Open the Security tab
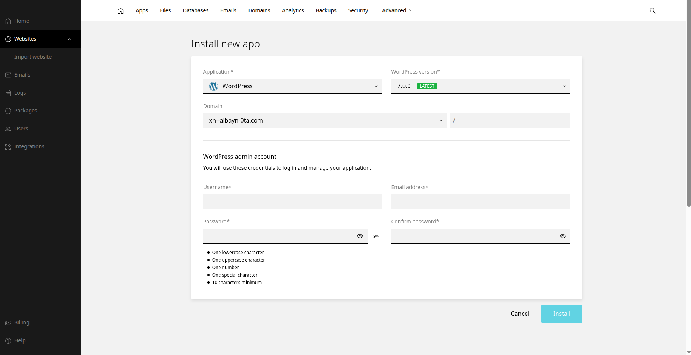 tap(358, 10)
